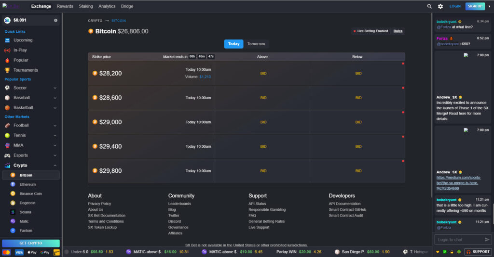This screenshot has width=494, height=257.
Task: Click BID Below for $29,000 strike
Action: (x=358, y=122)
